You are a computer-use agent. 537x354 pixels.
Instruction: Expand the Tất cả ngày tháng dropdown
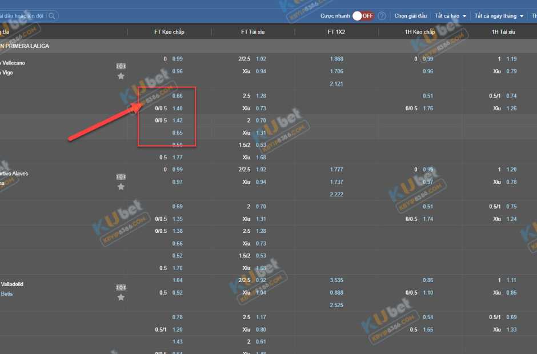coord(499,16)
